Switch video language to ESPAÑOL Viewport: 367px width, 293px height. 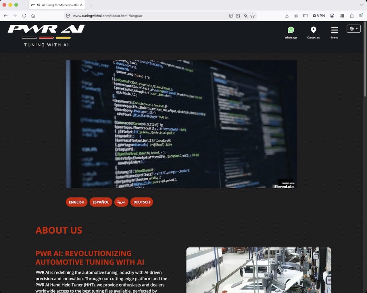click(x=101, y=202)
